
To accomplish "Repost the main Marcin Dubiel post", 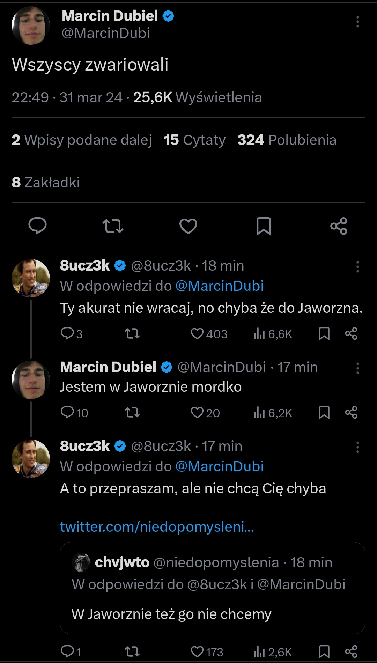I will (x=113, y=226).
